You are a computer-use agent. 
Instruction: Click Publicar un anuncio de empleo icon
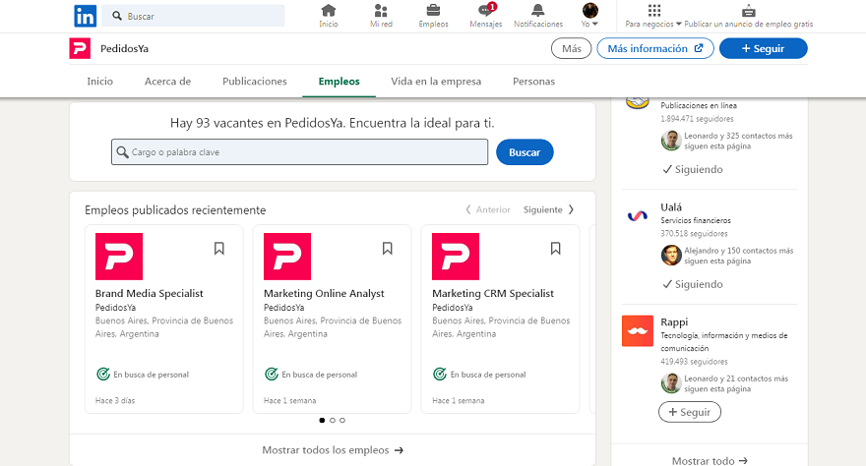pyautogui.click(x=749, y=12)
